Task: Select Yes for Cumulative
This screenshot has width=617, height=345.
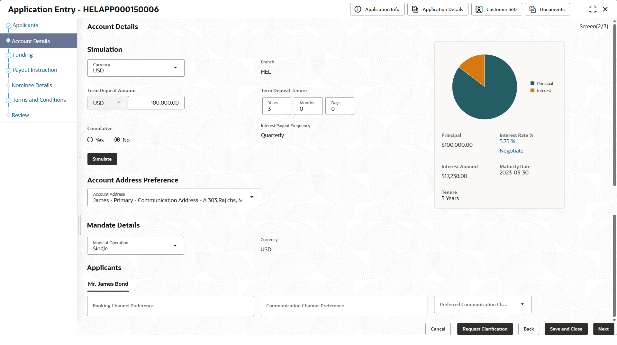Action: point(90,140)
